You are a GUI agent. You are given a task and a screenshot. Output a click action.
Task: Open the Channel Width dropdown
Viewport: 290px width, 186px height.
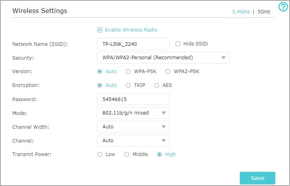pyautogui.click(x=133, y=127)
